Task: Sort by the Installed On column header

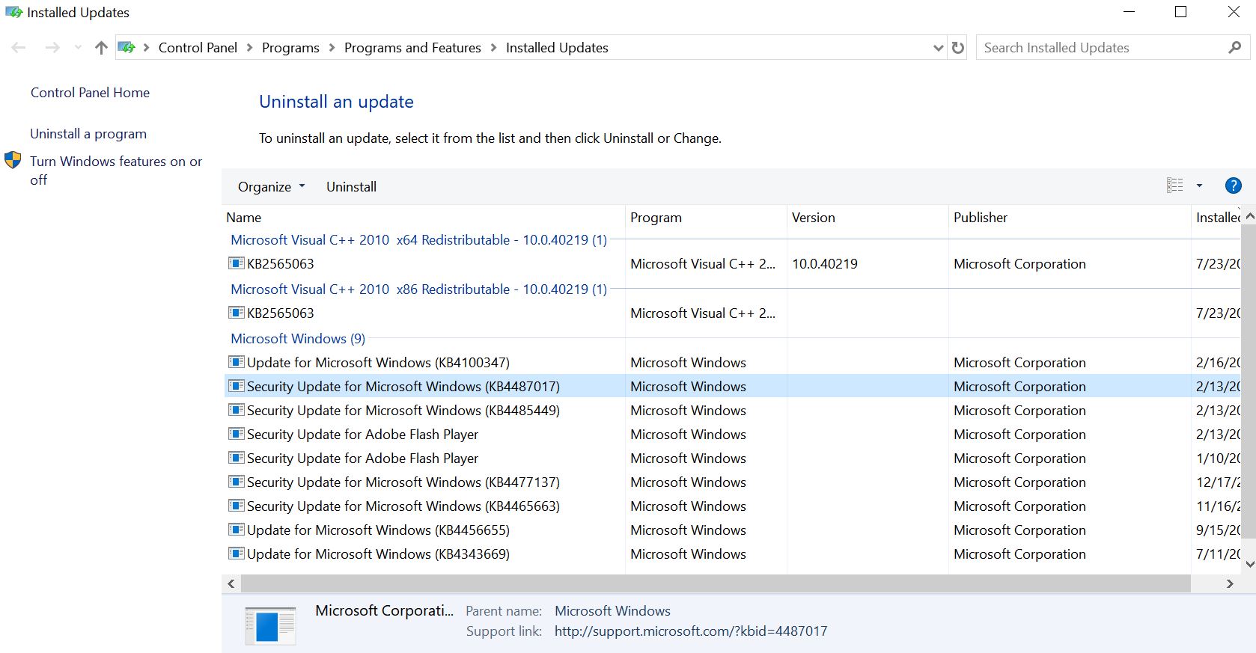Action: point(1216,218)
